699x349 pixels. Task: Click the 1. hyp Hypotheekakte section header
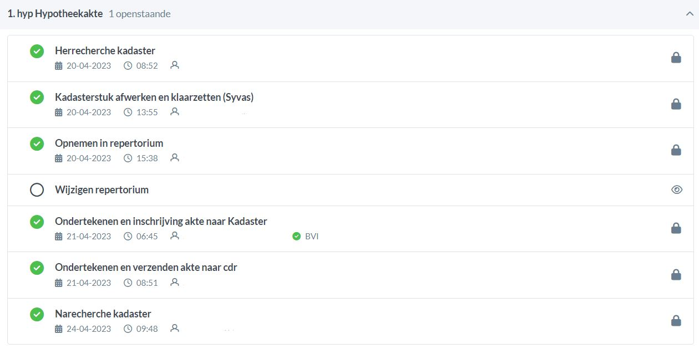[55, 14]
